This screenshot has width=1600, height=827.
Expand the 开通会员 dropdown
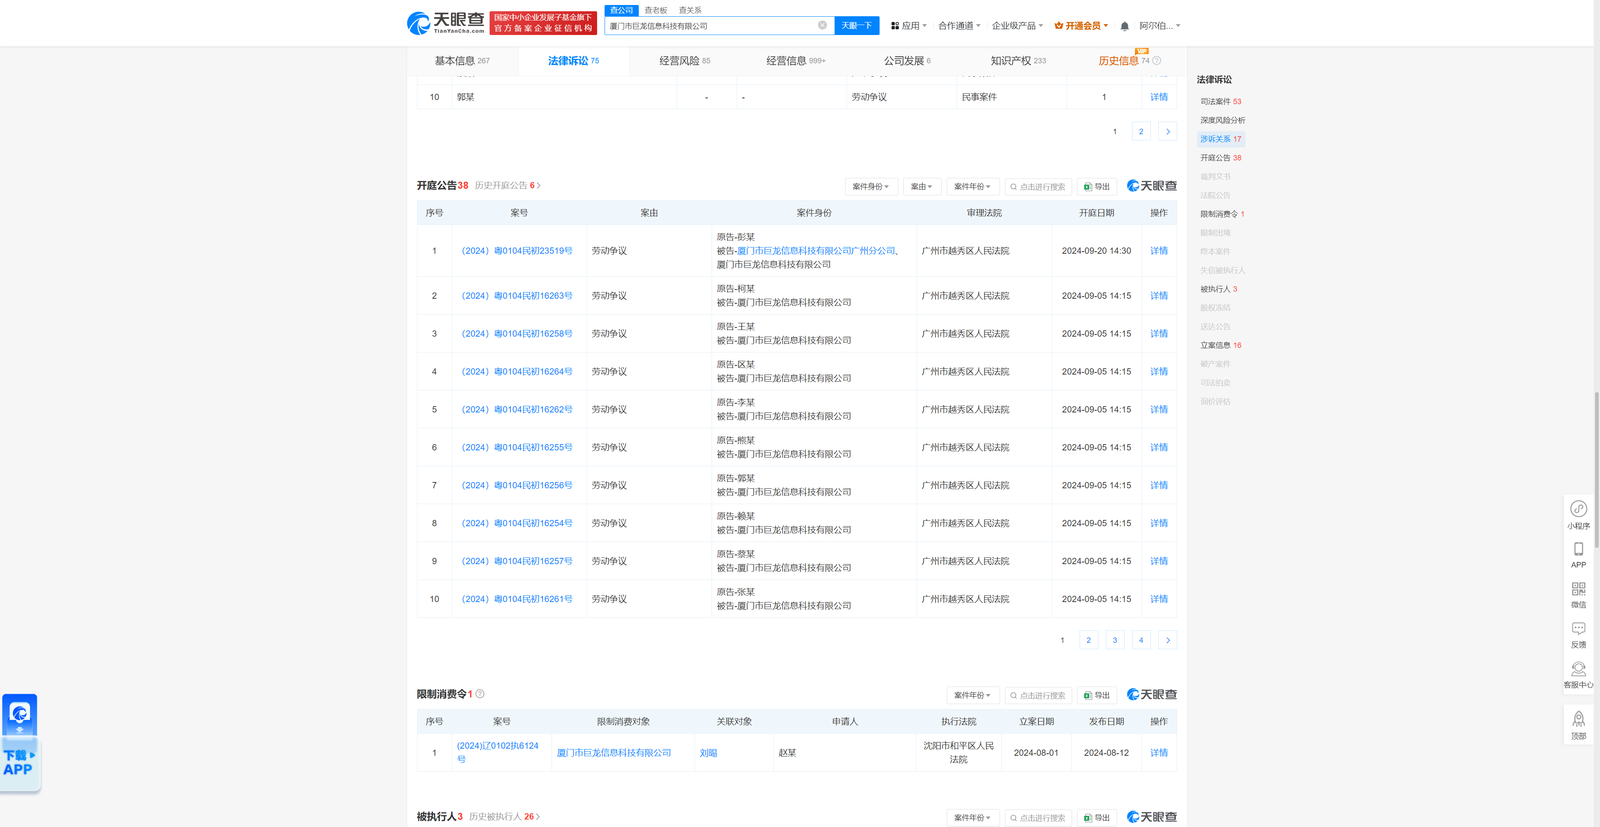[x=1081, y=25]
